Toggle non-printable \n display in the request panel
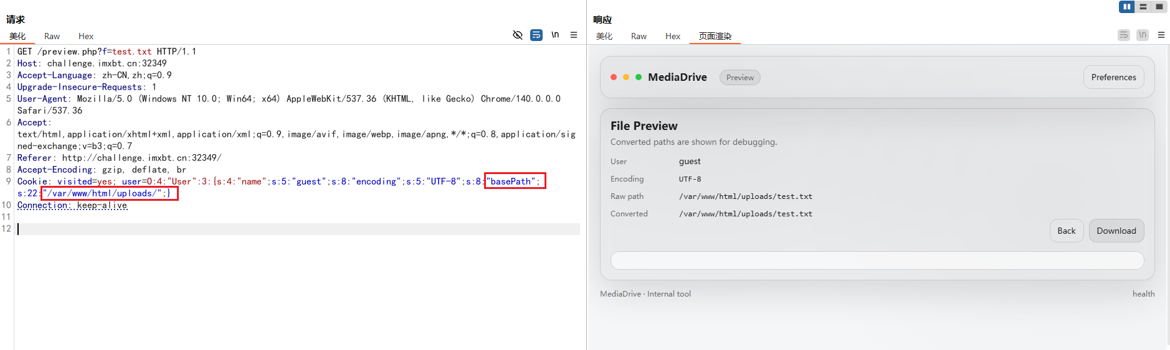Image resolution: width=1170 pixels, height=350 pixels. tap(555, 35)
